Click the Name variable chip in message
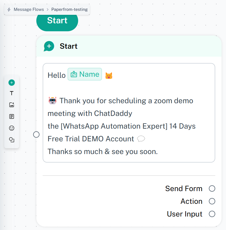Screen dimensions: 226x230 tap(85, 74)
